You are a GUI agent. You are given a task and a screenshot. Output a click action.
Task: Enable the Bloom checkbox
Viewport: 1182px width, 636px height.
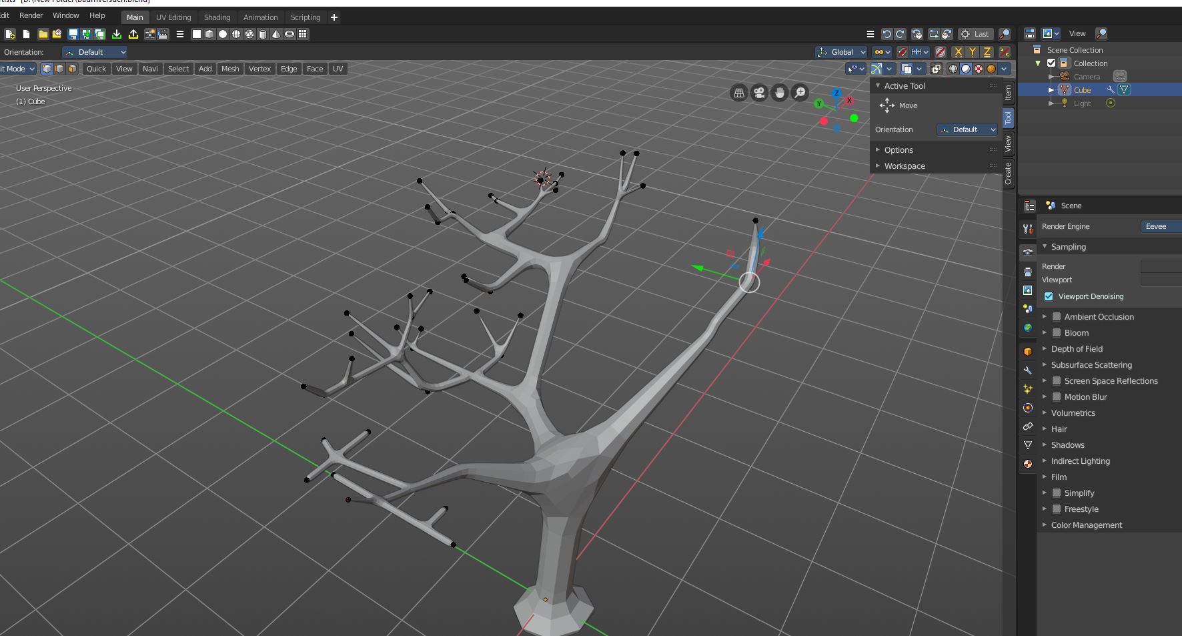pos(1057,333)
